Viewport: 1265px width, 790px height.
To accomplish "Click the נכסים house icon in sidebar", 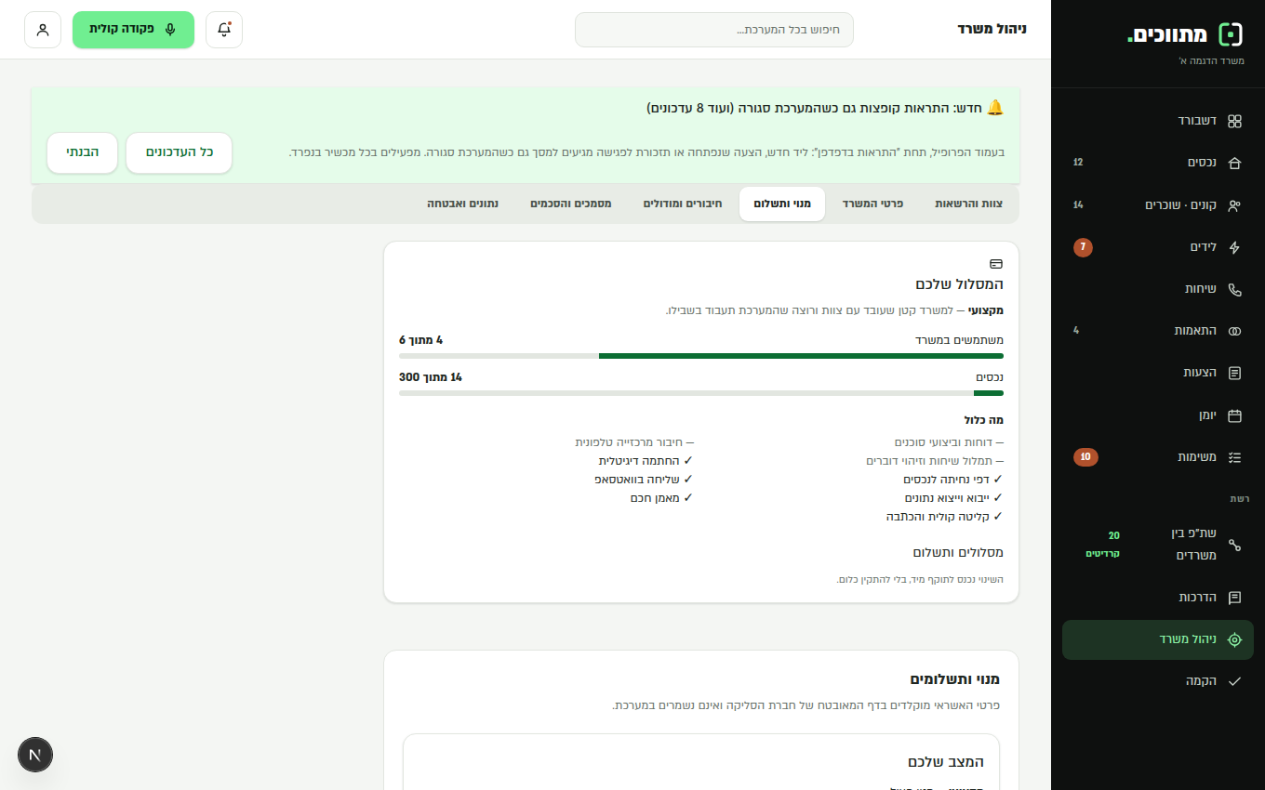I will [x=1234, y=163].
